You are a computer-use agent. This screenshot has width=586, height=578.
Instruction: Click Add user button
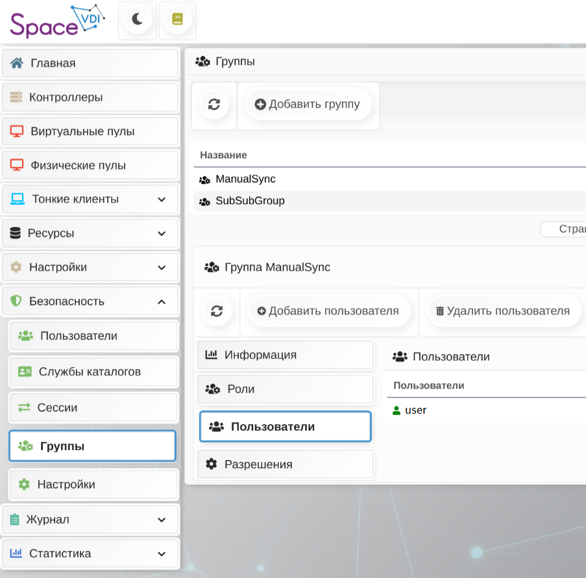328,311
